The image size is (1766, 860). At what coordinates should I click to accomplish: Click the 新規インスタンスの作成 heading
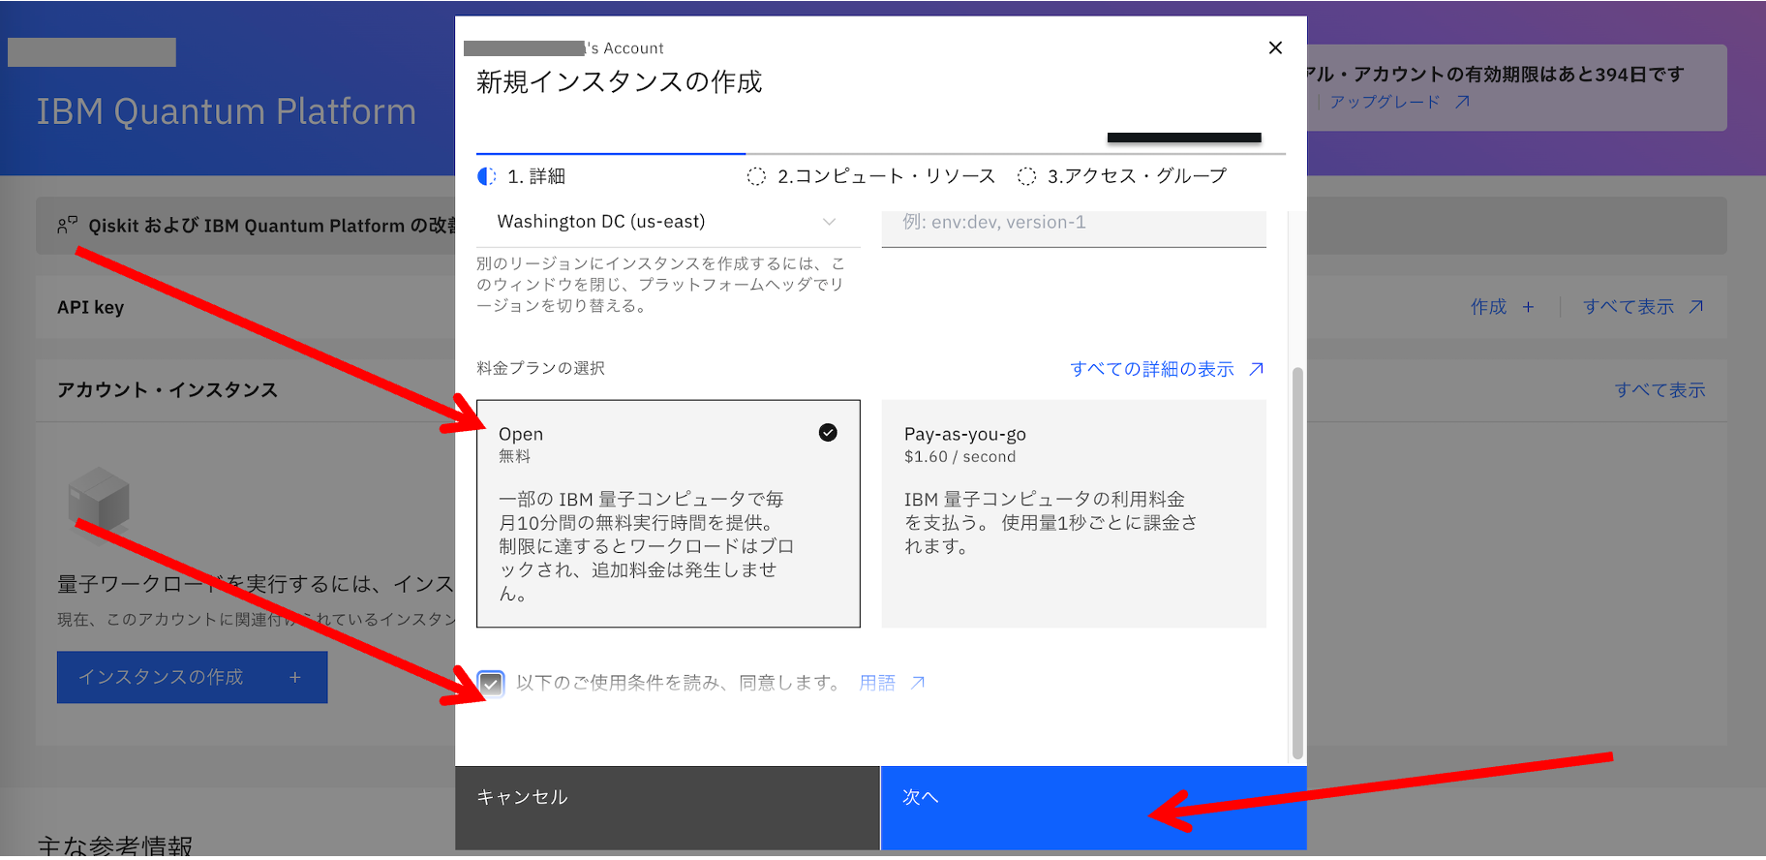pyautogui.click(x=620, y=82)
